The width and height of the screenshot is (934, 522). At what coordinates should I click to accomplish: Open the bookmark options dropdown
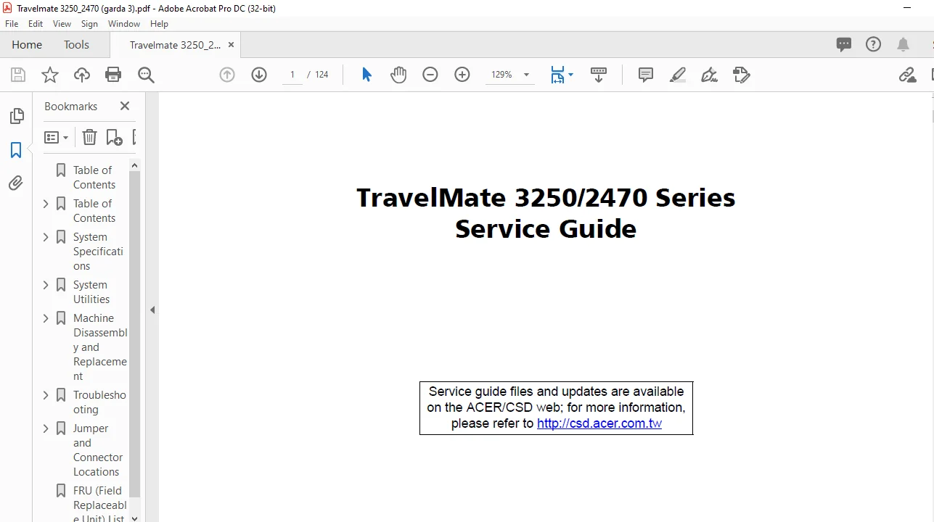coord(57,137)
